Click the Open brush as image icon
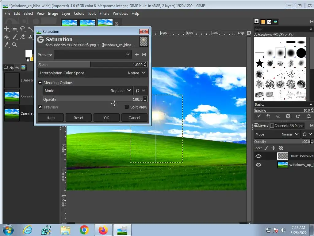The height and width of the screenshot is (236, 314). [x=308, y=116]
